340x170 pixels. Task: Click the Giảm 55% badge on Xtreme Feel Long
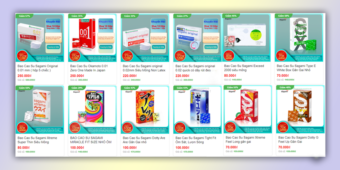(233, 88)
